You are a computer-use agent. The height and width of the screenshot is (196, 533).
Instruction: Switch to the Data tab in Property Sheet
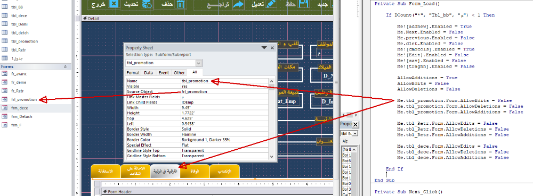pyautogui.click(x=148, y=73)
